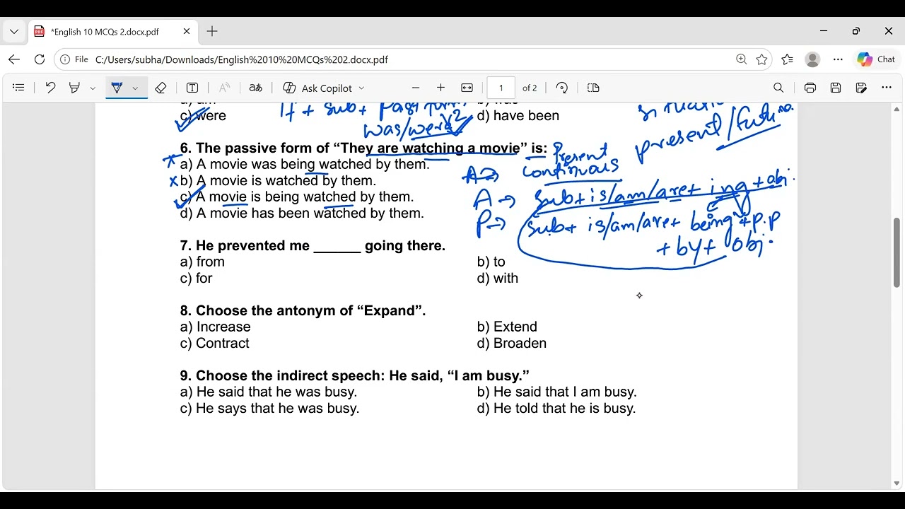Click option 'd) Broaden' in question 8
905x509 pixels.
pos(512,343)
